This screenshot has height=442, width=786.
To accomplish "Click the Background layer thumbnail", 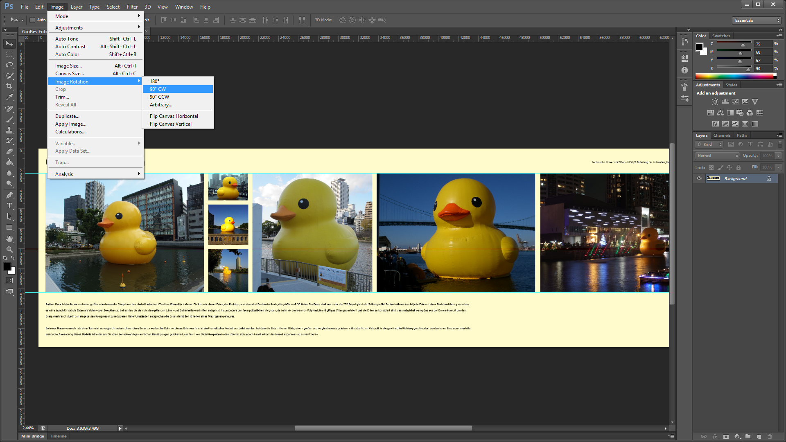I will [x=714, y=178].
